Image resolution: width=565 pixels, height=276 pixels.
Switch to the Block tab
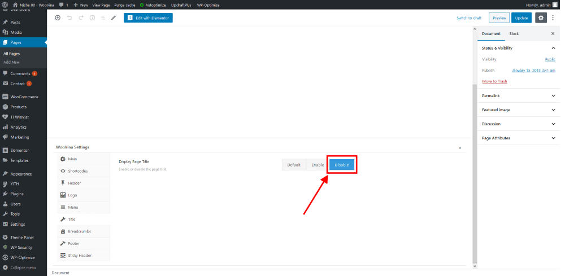point(514,33)
